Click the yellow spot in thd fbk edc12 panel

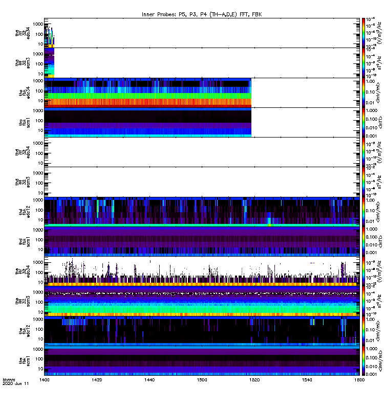click(270, 224)
